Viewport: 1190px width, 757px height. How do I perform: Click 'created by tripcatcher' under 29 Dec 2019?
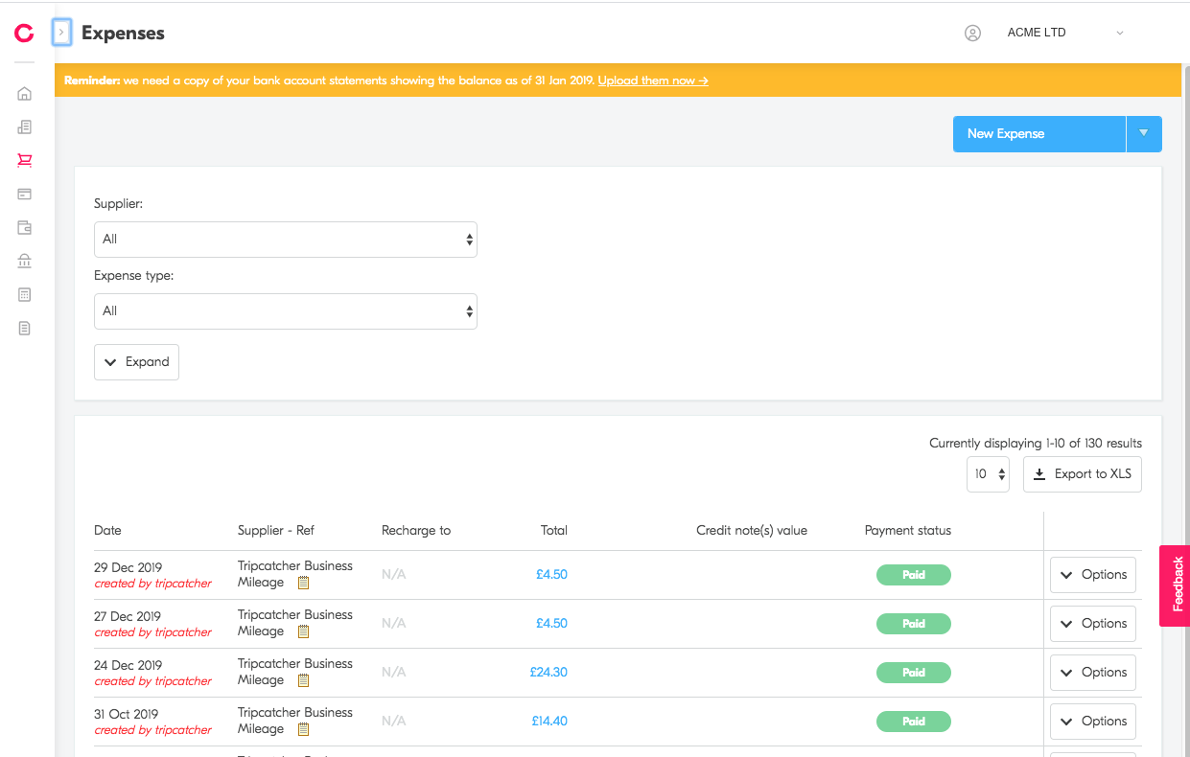coord(153,584)
